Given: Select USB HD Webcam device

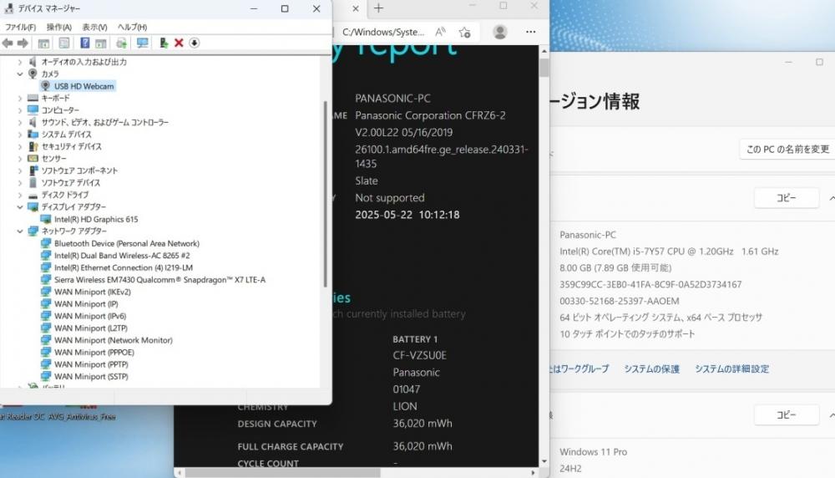Looking at the screenshot, I should click(83, 86).
